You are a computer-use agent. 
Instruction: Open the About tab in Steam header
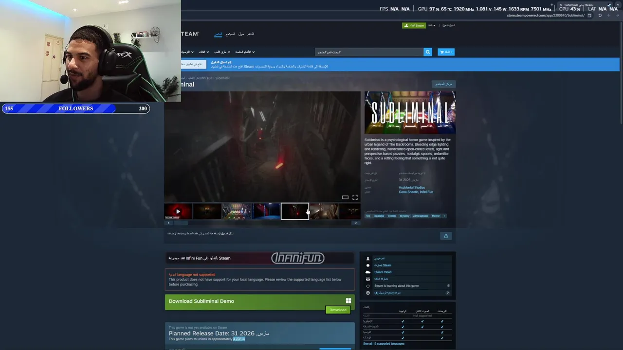click(x=241, y=34)
